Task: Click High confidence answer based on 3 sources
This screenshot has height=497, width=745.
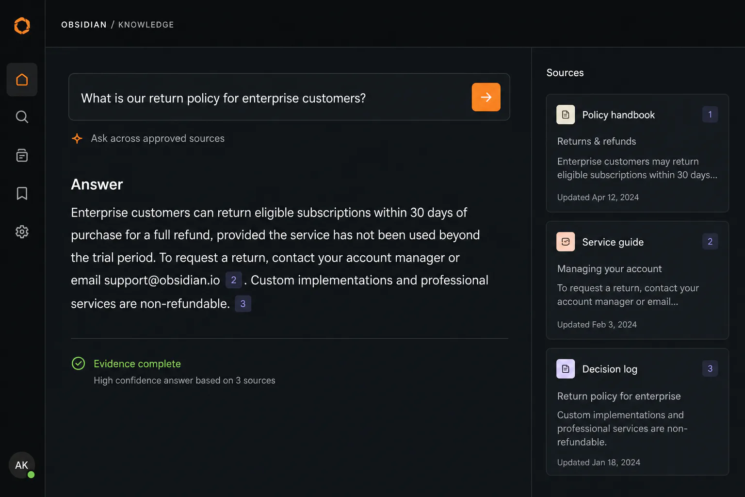Action: tap(184, 381)
